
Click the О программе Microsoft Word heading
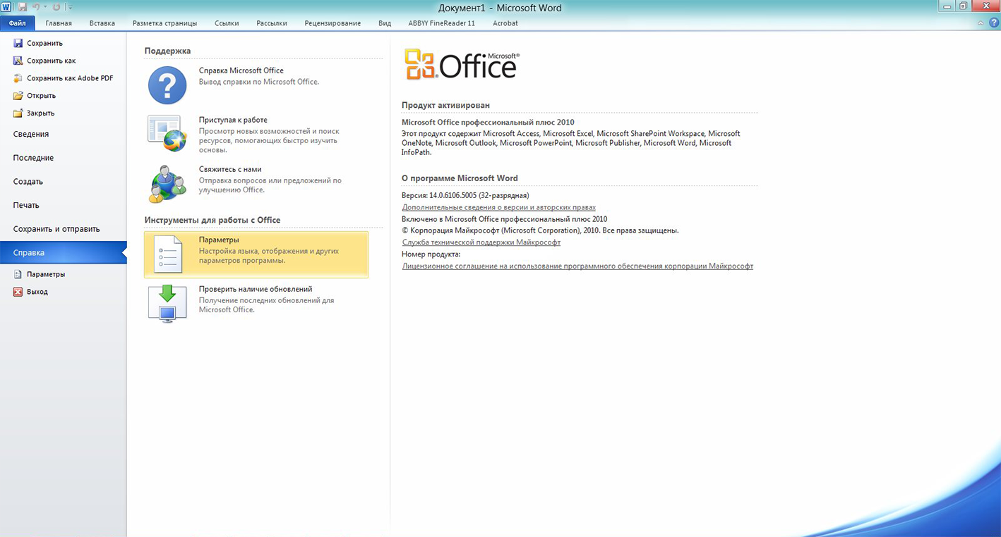(x=460, y=178)
